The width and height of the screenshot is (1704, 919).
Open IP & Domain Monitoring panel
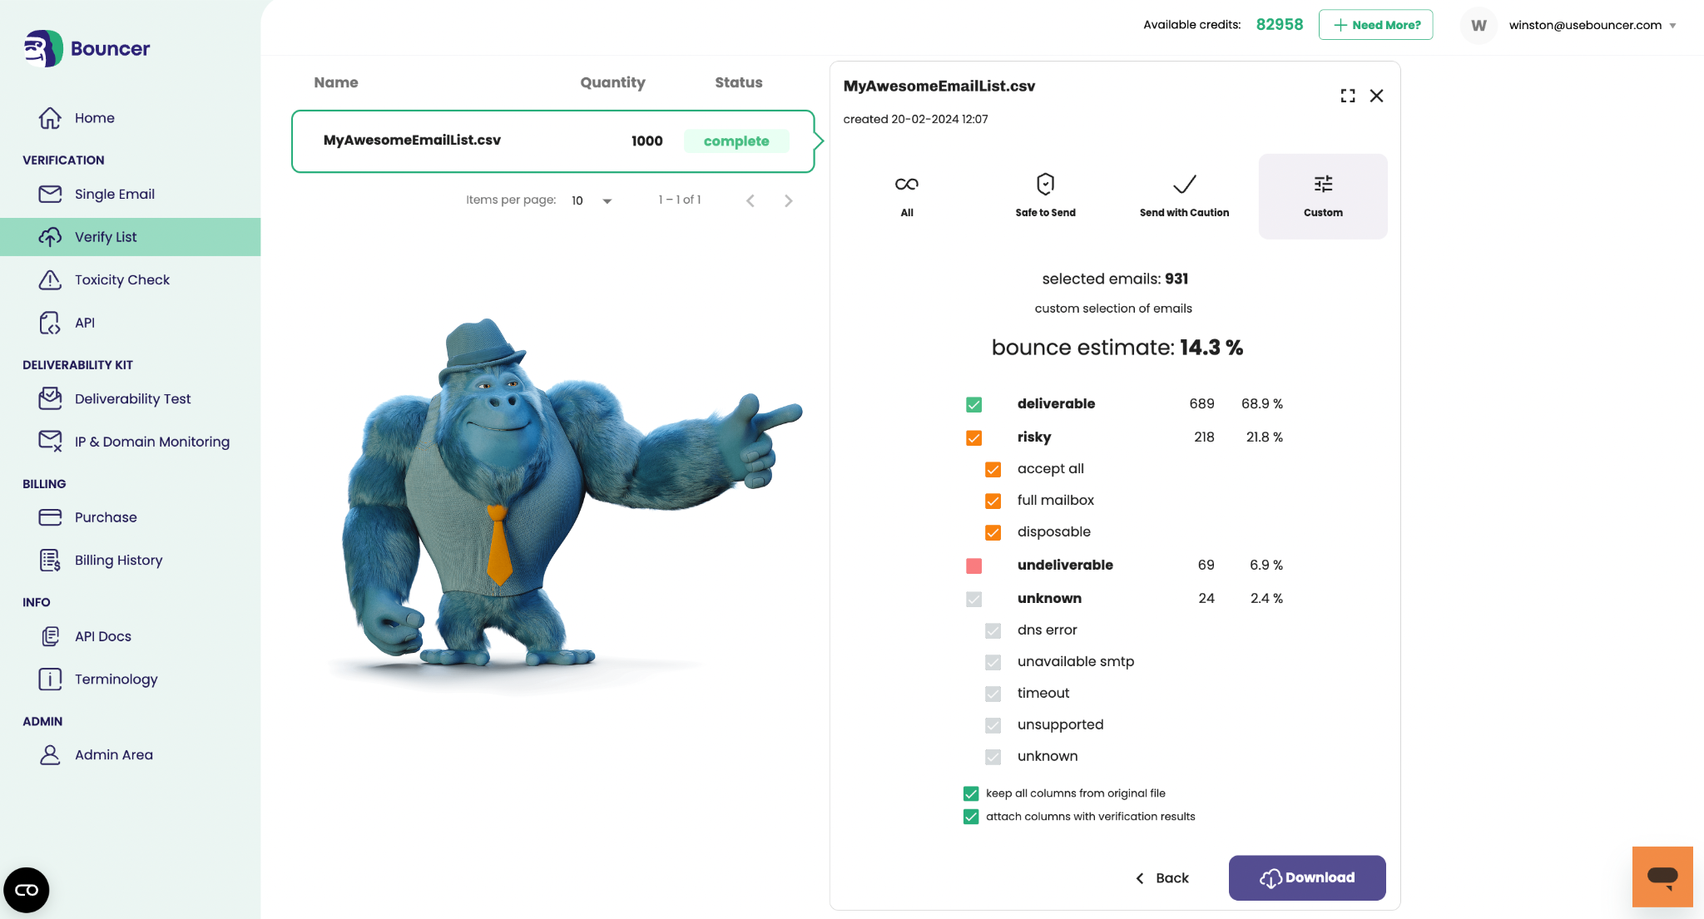pyautogui.click(x=151, y=442)
